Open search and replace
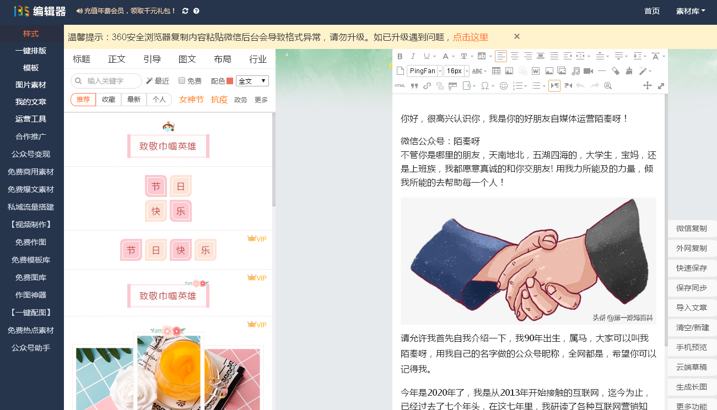This screenshot has height=410, width=717. coord(608,86)
